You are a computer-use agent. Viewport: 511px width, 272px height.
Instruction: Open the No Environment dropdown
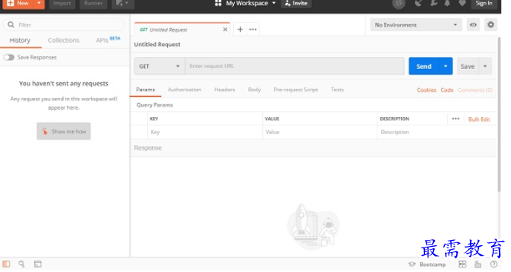[416, 24]
